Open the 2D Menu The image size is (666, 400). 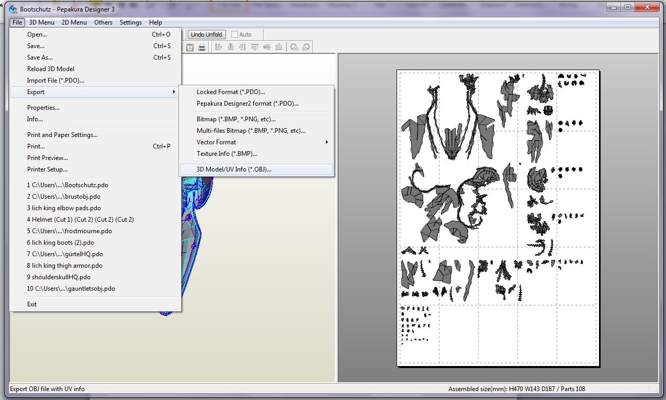[74, 22]
